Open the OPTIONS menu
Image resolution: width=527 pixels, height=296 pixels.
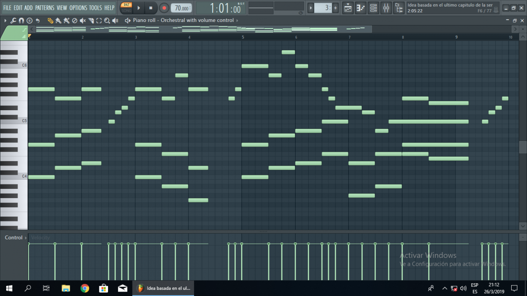click(x=78, y=8)
